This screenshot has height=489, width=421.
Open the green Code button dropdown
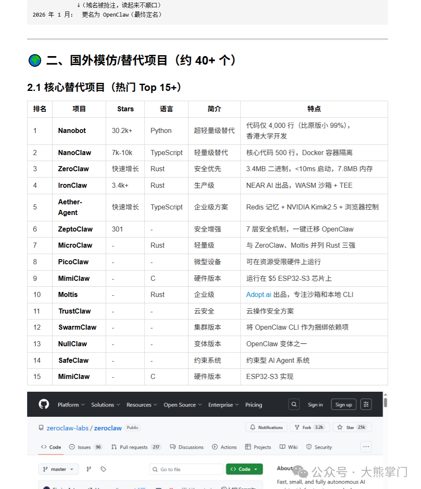244,469
